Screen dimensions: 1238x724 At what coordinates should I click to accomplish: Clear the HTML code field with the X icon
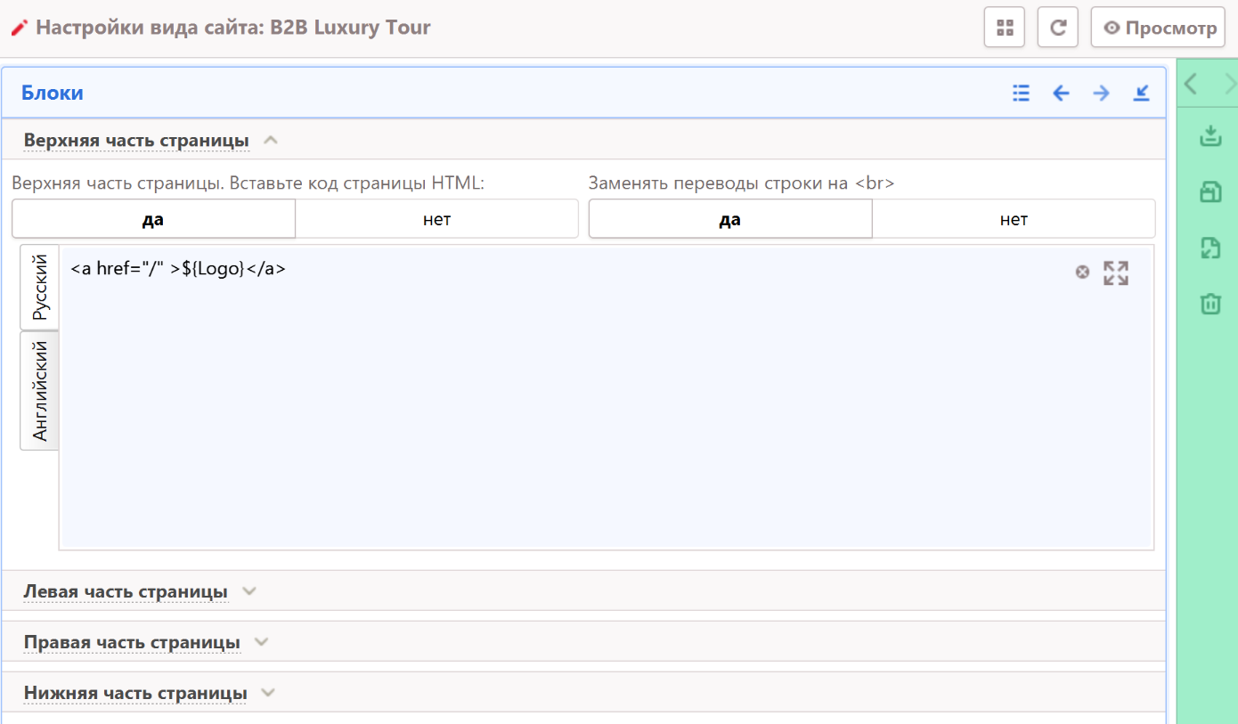(x=1082, y=272)
